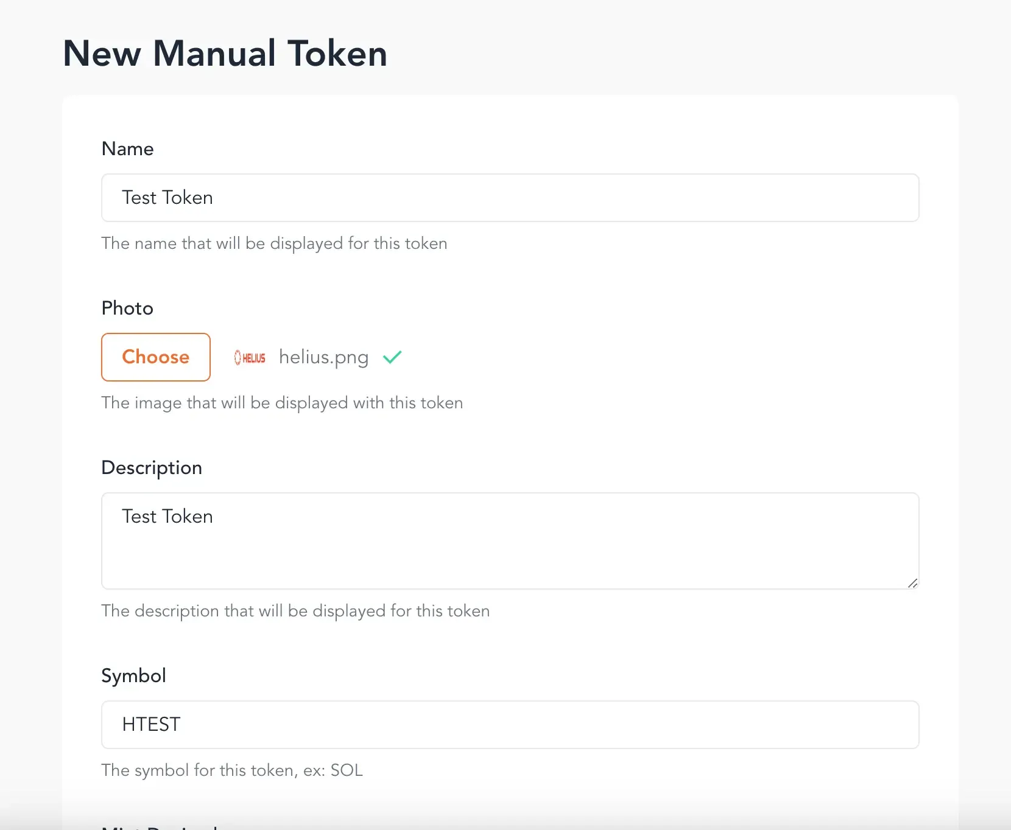Select the Test Token name text
Image resolution: width=1011 pixels, height=830 pixels.
[x=167, y=197]
